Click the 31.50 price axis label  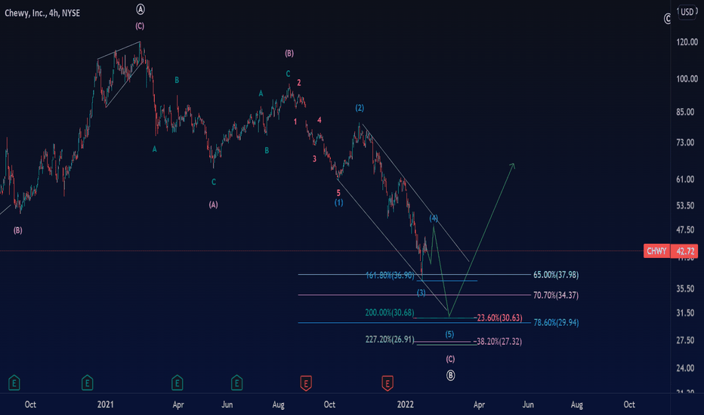(685, 312)
